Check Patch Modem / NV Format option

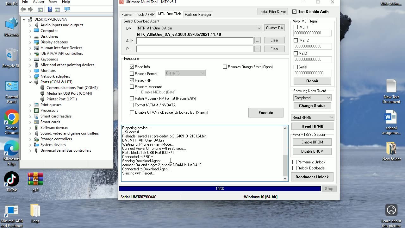(x=132, y=98)
